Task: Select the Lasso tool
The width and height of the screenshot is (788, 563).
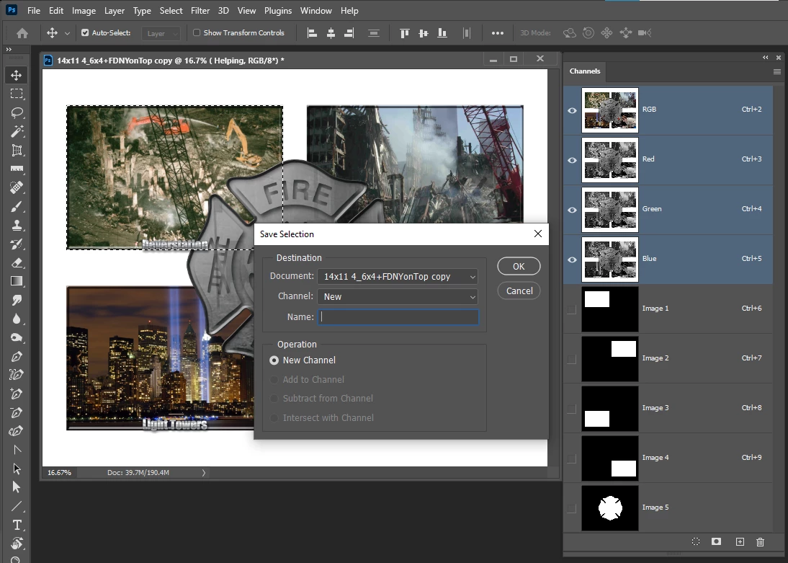Action: [x=16, y=112]
